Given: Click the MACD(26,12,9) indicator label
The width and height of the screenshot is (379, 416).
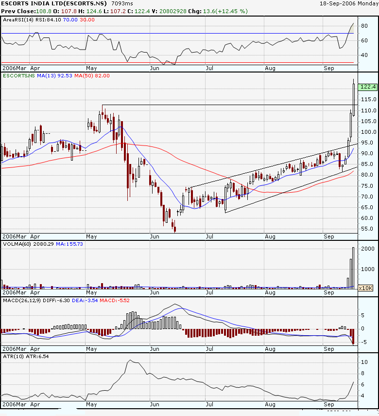Looking at the screenshot, I should pyautogui.click(x=22, y=300).
